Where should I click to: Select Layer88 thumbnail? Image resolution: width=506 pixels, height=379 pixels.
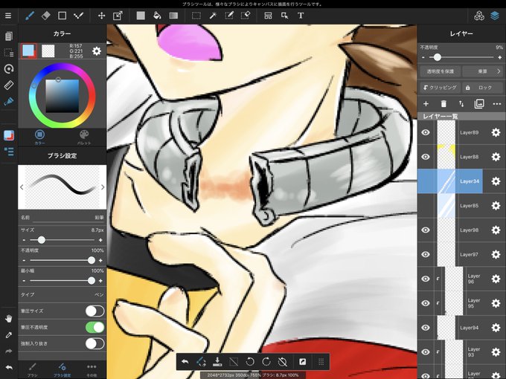(446, 157)
